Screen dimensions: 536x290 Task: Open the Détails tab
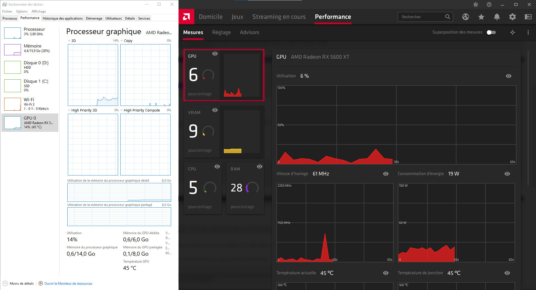(x=130, y=18)
